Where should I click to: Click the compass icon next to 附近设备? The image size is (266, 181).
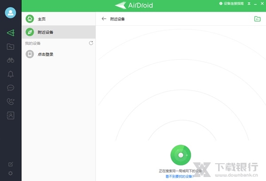(x=30, y=32)
